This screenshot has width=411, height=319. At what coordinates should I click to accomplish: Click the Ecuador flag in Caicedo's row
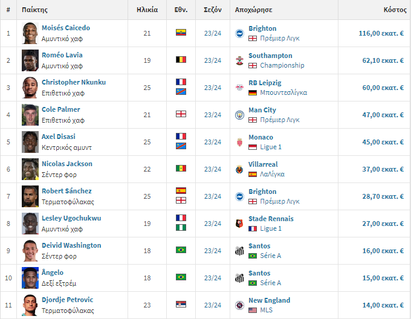click(181, 33)
